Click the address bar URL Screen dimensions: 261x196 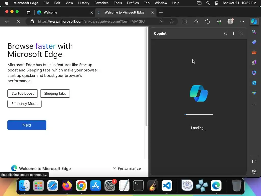point(91,21)
